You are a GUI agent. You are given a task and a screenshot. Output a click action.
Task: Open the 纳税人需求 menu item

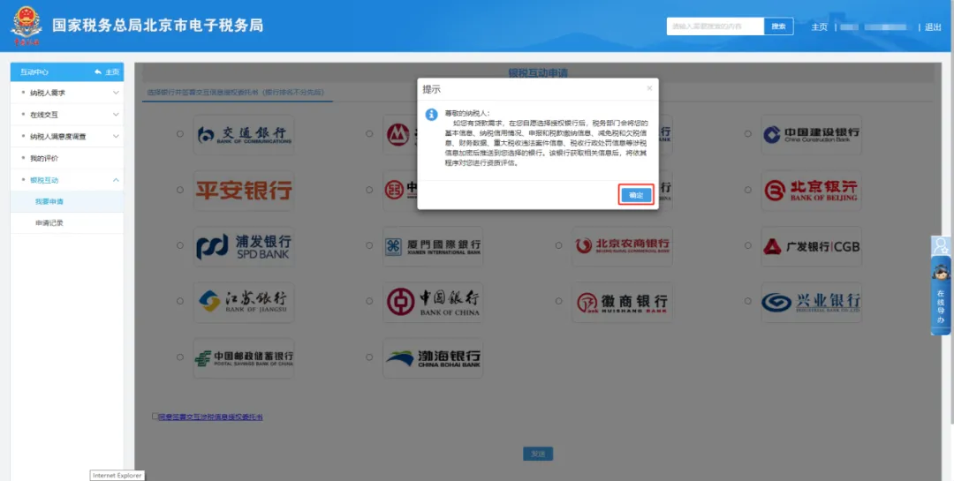click(x=67, y=93)
